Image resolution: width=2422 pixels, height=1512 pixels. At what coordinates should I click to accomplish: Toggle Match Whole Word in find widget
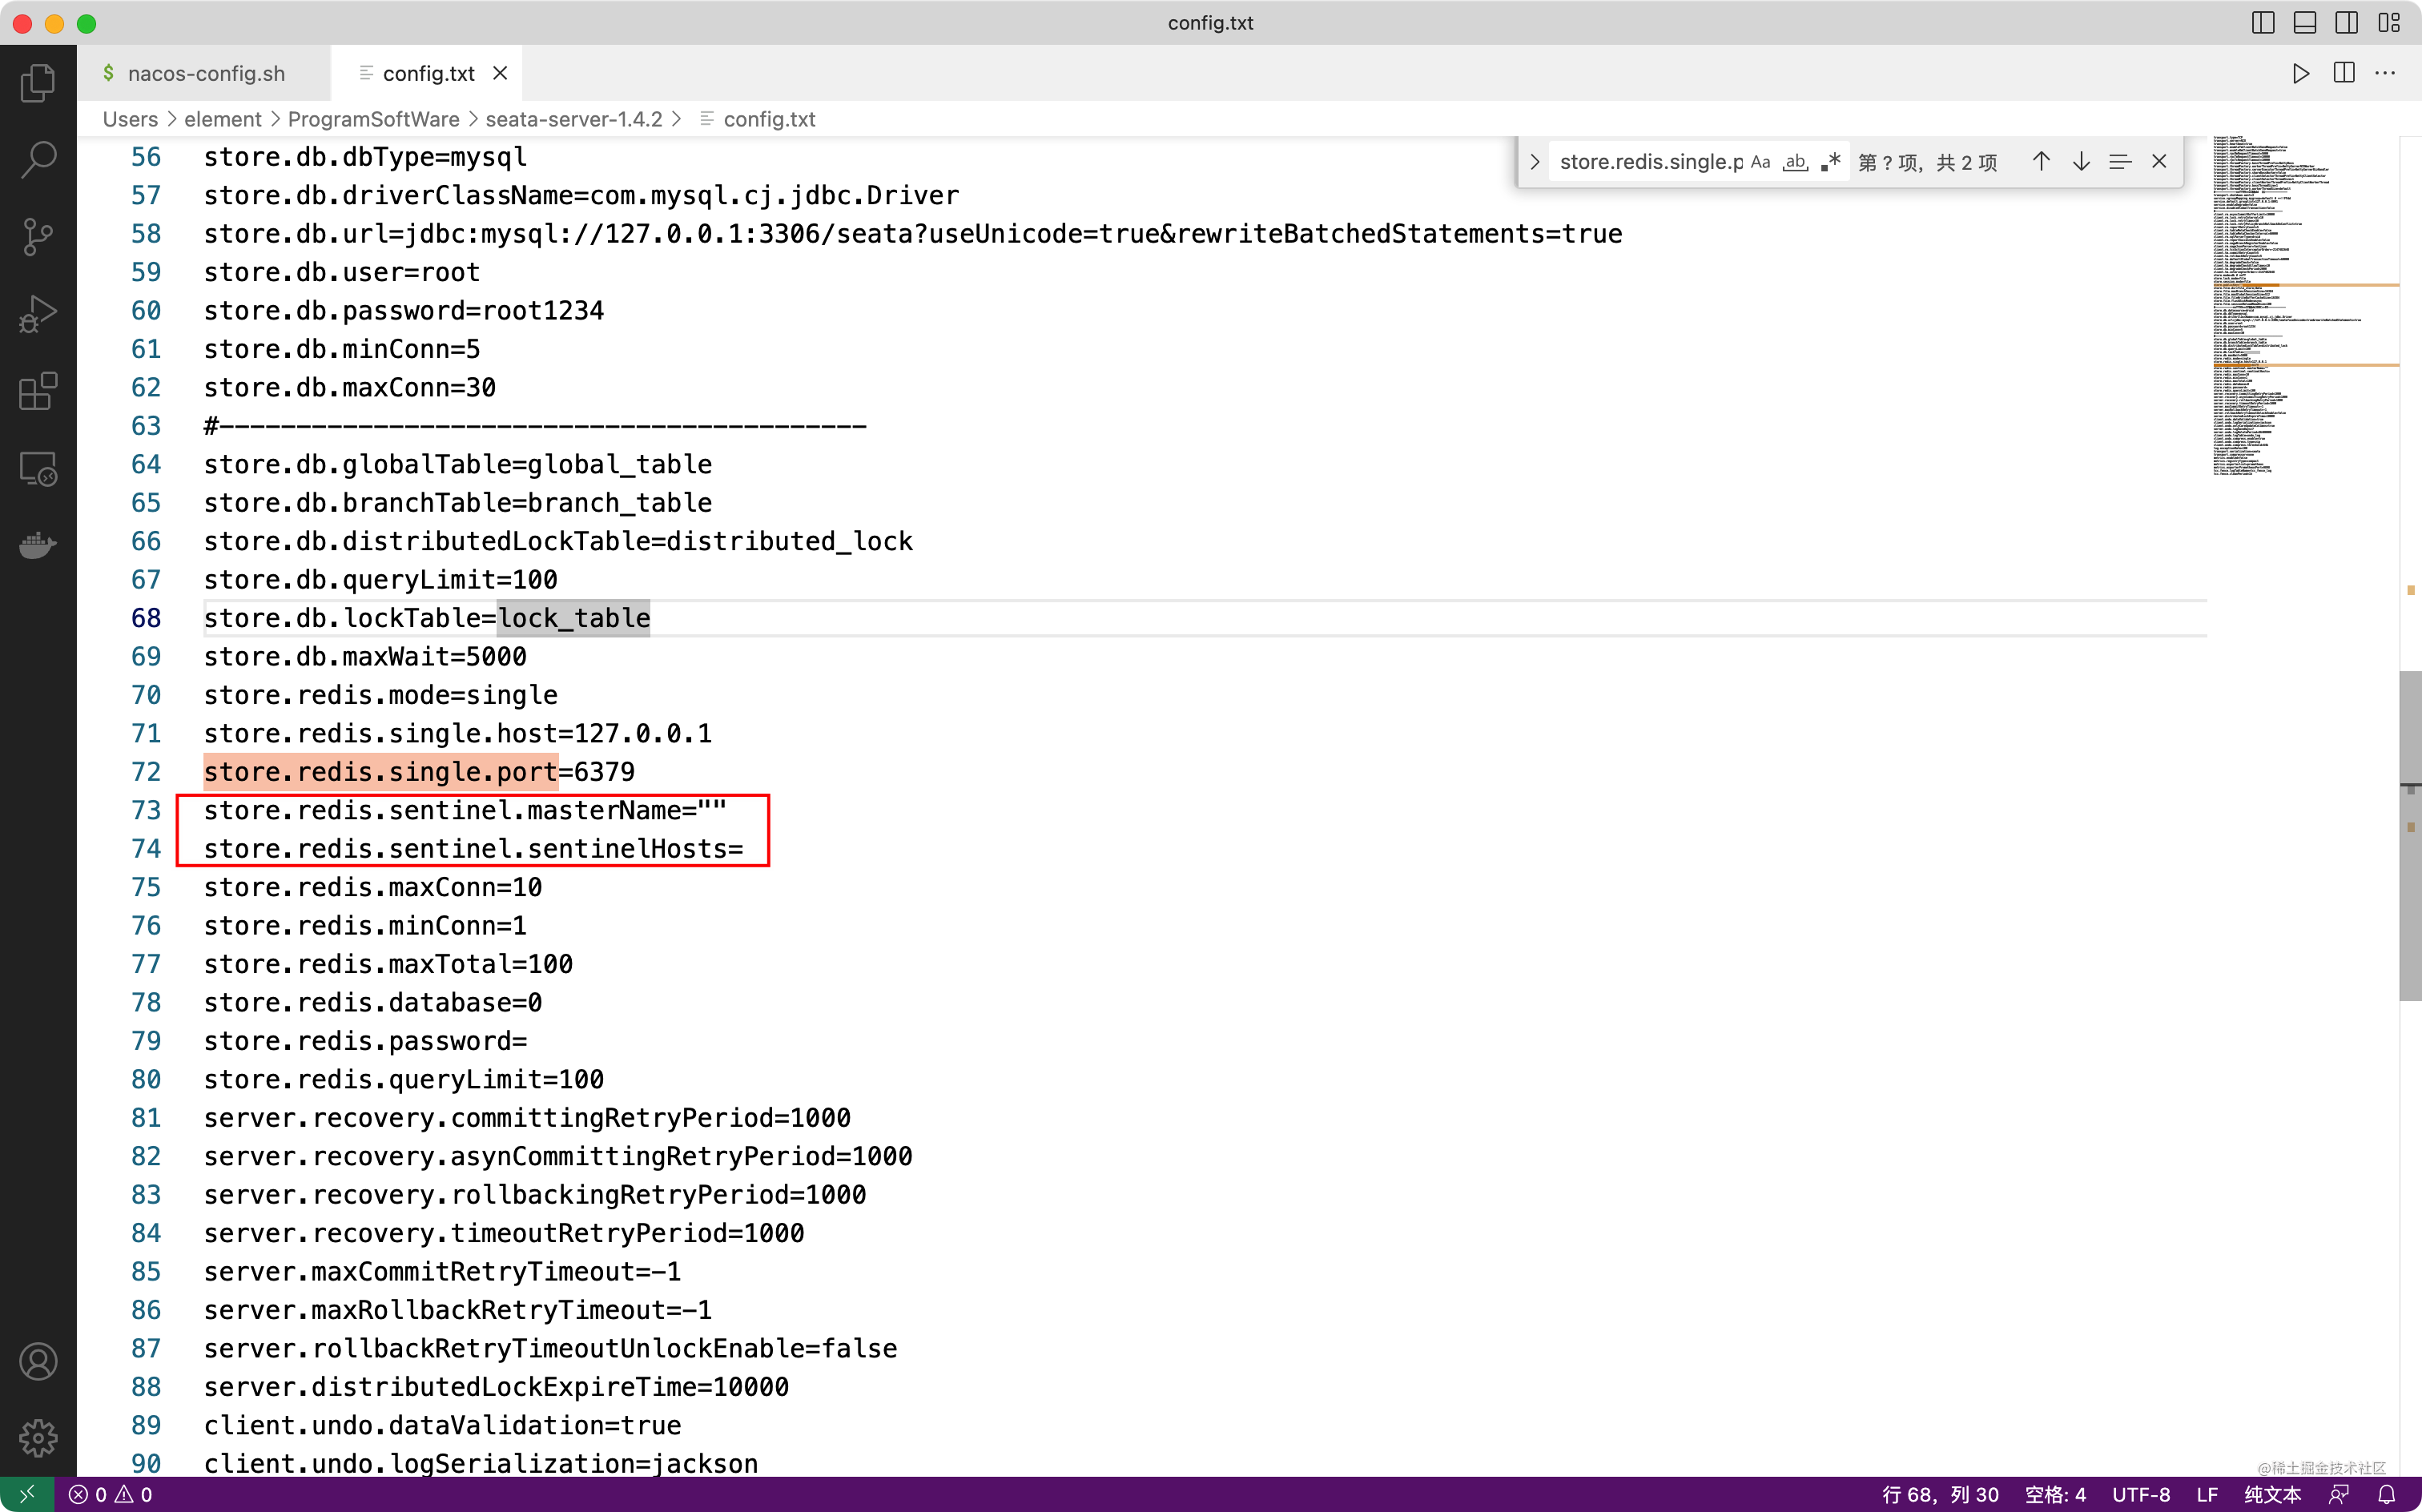coord(1797,161)
